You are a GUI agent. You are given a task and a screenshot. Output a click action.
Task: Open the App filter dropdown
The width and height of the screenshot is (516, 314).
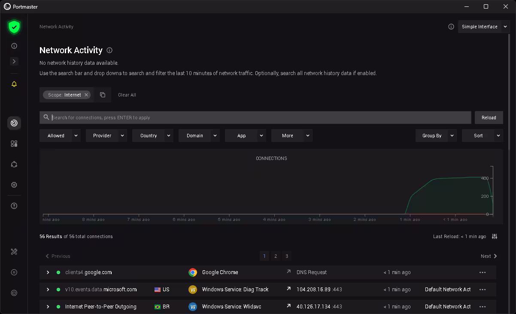[x=246, y=136]
